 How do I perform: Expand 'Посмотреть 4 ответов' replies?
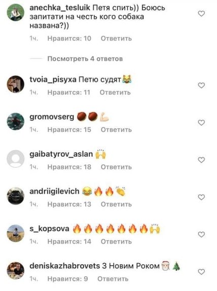[85, 59]
